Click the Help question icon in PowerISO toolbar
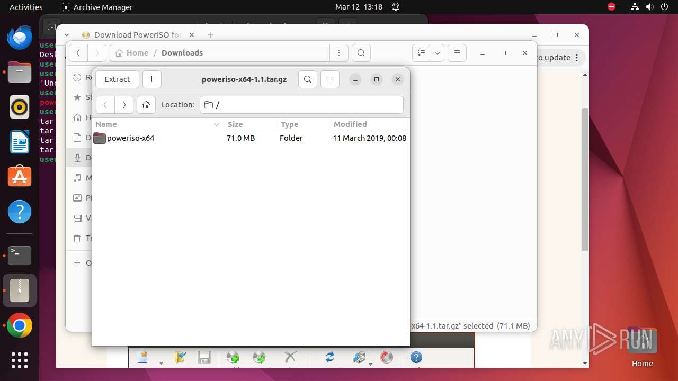678x381 pixels. (416, 357)
